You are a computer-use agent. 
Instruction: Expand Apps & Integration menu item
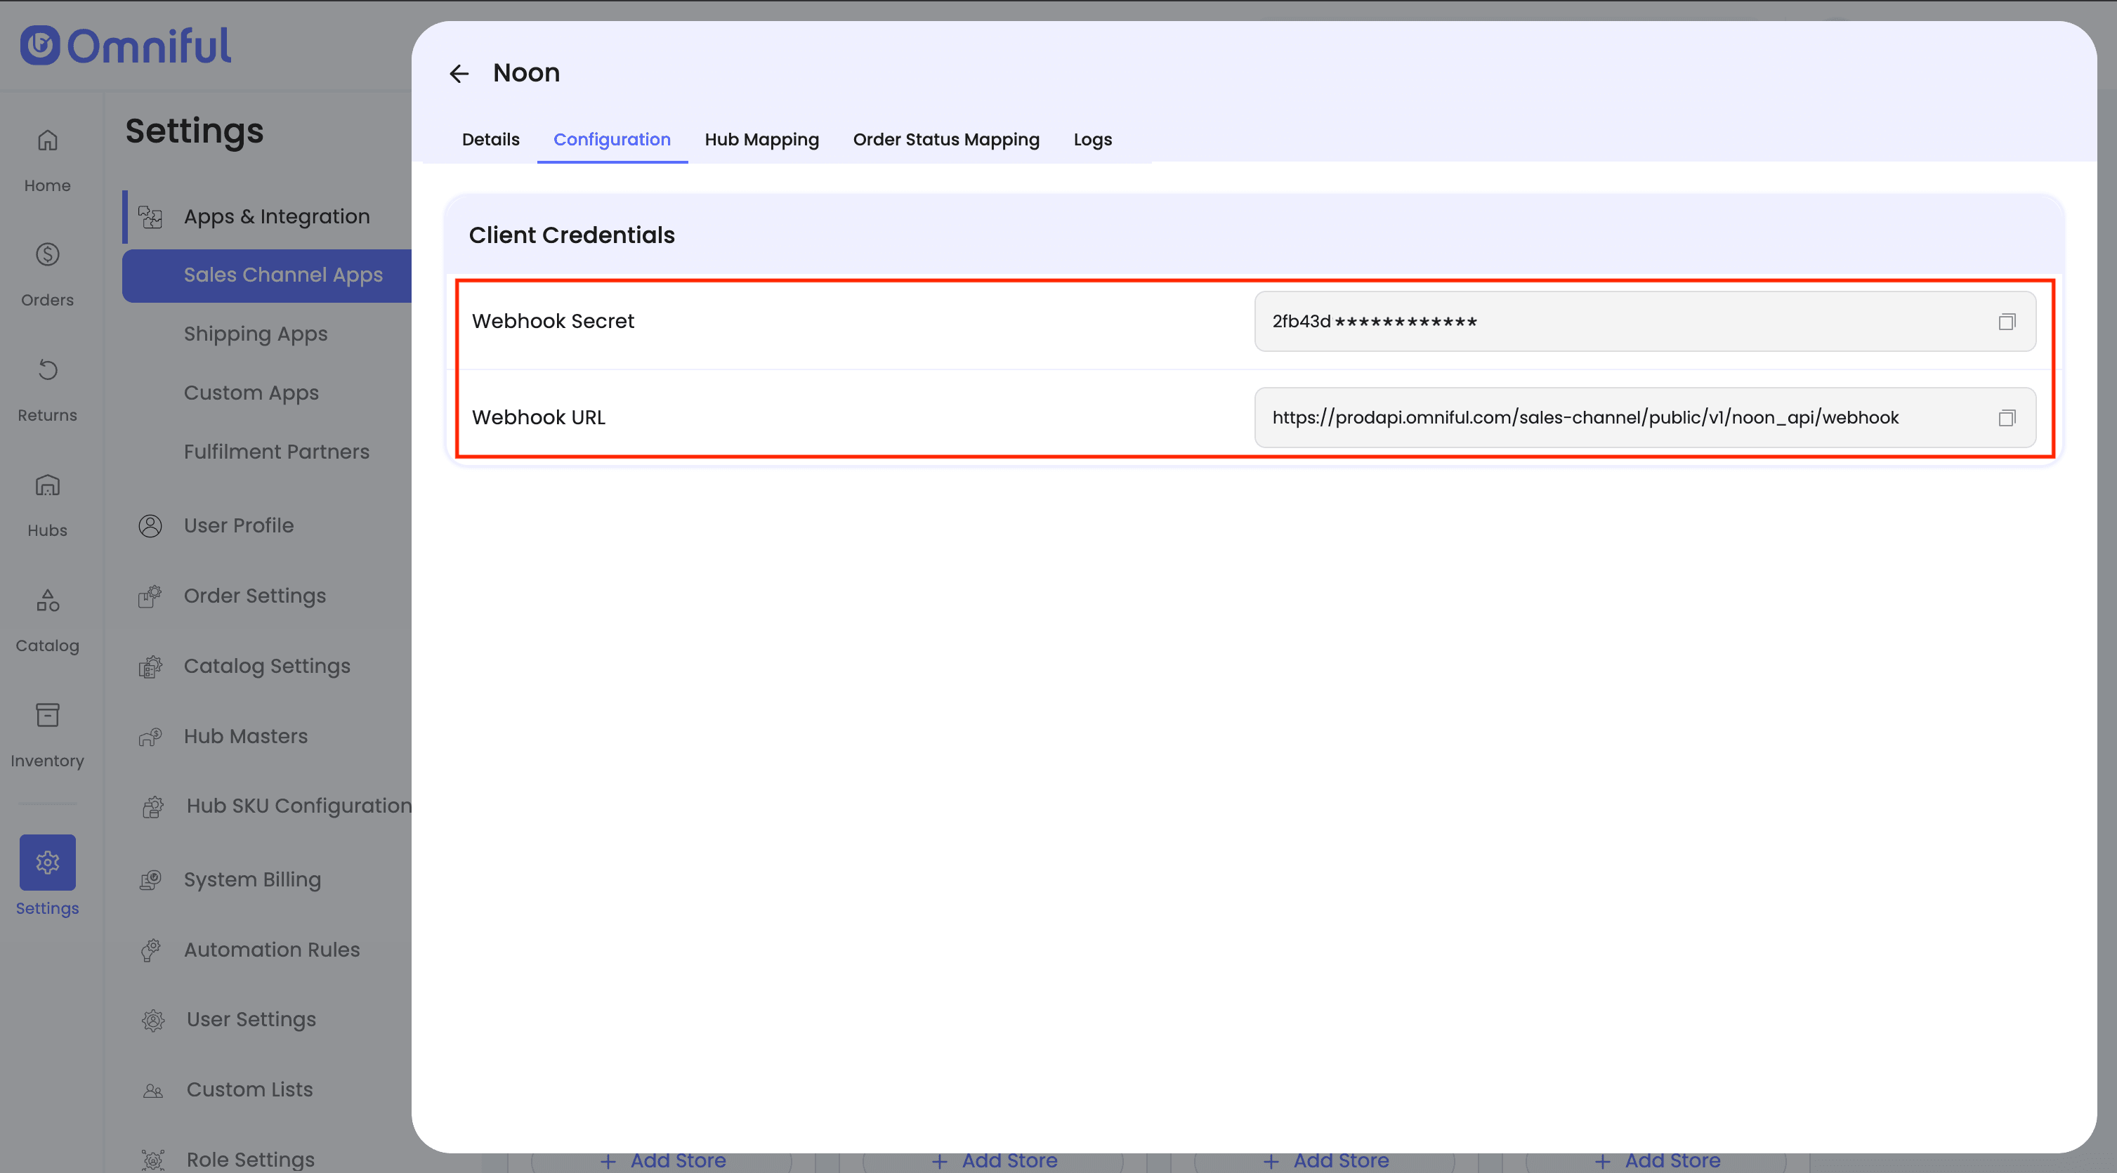tap(277, 216)
